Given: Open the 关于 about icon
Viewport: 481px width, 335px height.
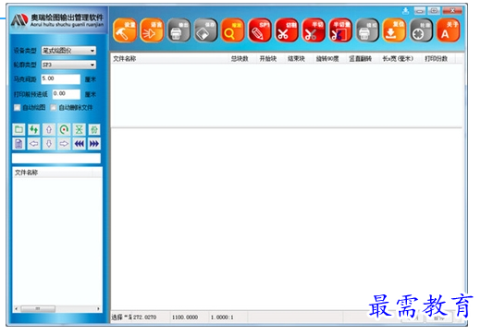Looking at the screenshot, I should coord(449,30).
